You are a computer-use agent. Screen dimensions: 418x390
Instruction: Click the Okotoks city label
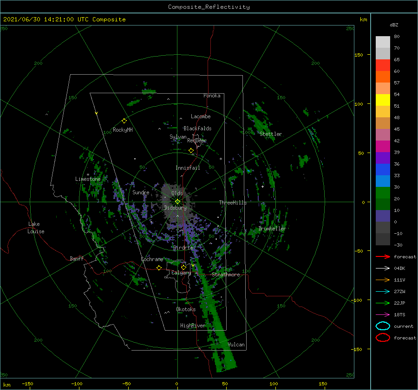186,309
